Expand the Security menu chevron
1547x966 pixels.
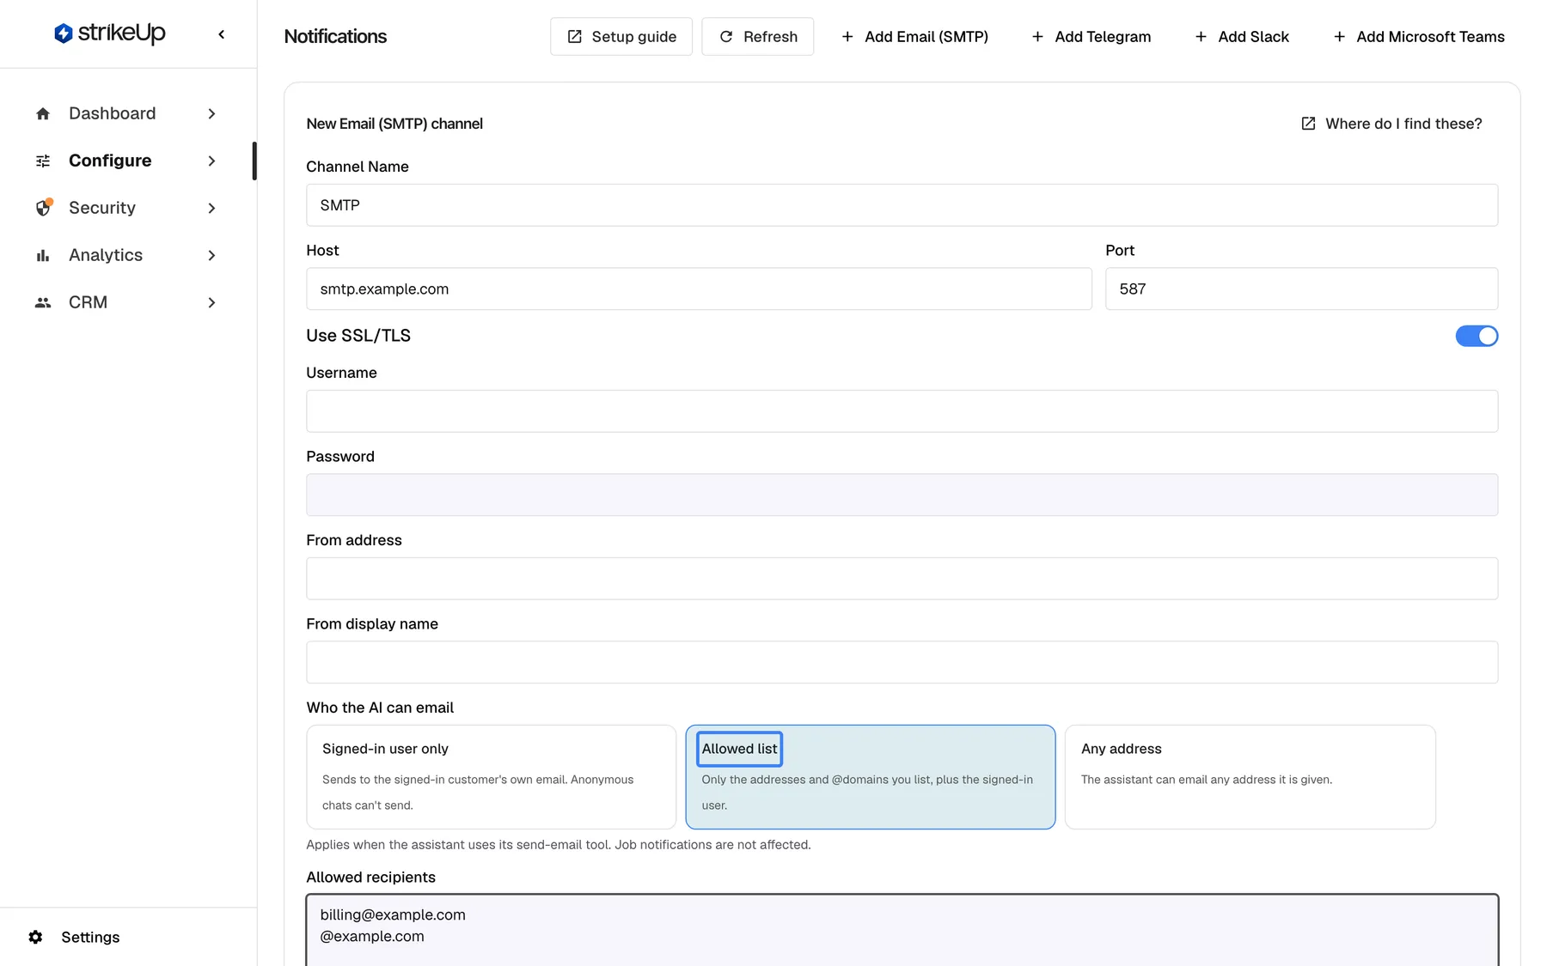coord(211,208)
